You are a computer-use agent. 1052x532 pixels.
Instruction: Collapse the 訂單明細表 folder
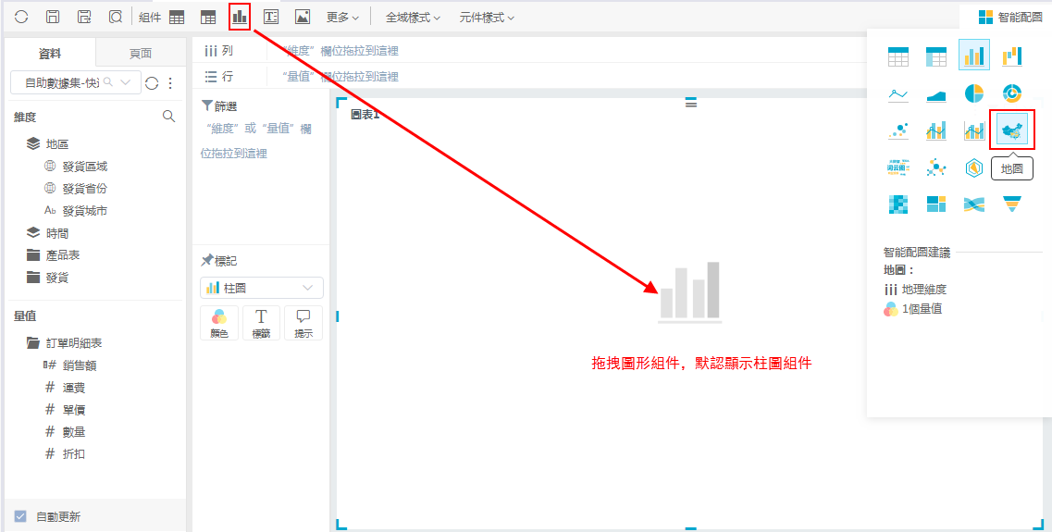33,342
